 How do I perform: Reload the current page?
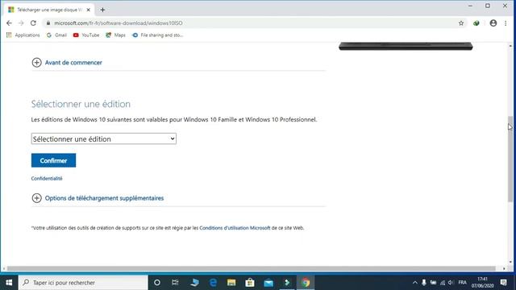(33, 23)
